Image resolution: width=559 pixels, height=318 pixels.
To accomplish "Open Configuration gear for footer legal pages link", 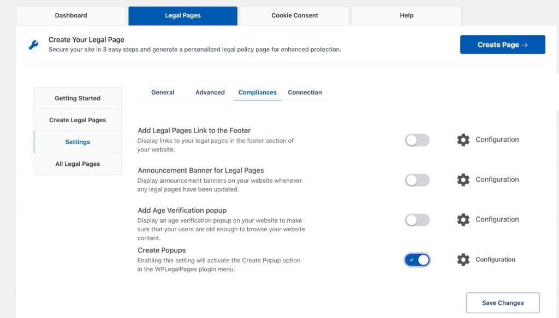I will pyautogui.click(x=463, y=140).
